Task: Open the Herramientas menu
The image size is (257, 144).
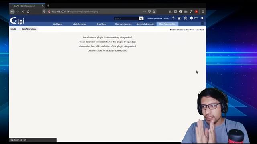Action: [x=123, y=24]
